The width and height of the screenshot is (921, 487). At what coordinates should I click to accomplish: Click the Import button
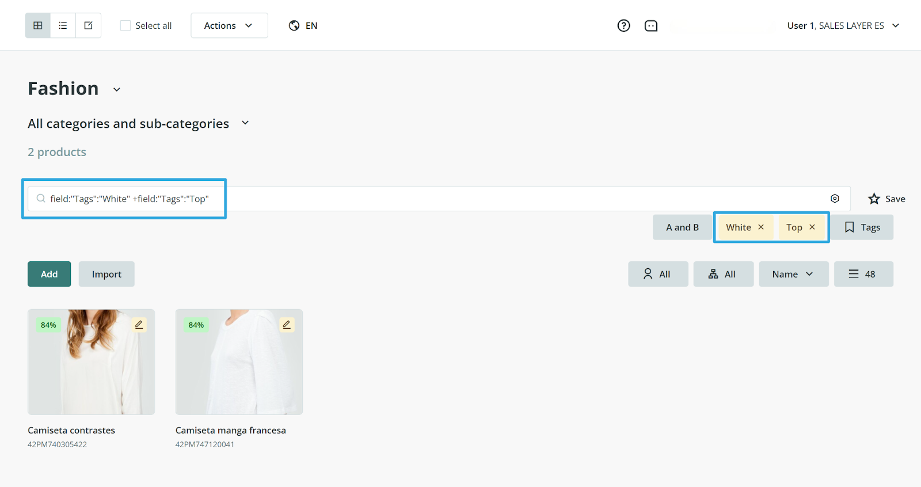pyautogui.click(x=106, y=274)
